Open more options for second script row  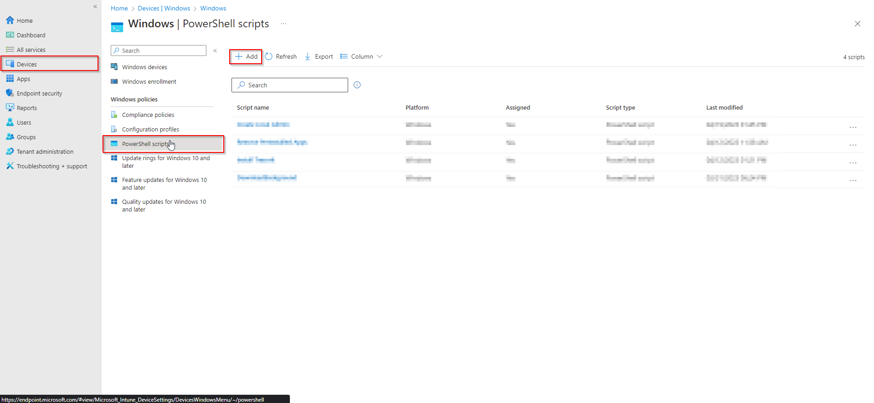(853, 145)
